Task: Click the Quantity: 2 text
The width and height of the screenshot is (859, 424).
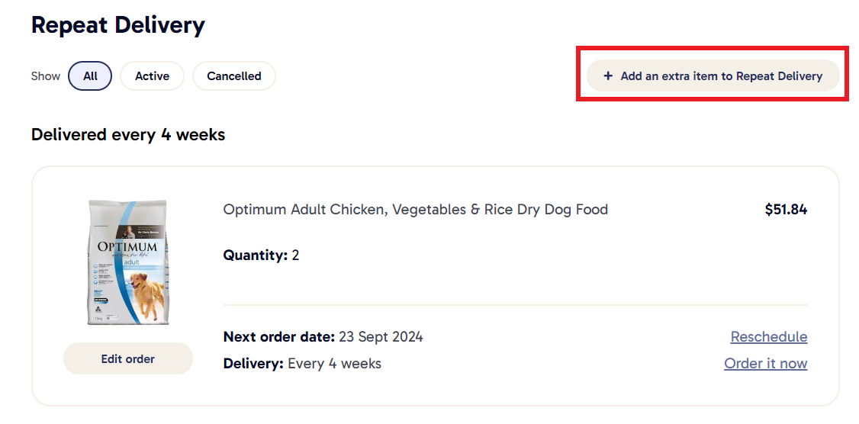Action: pyautogui.click(x=261, y=255)
